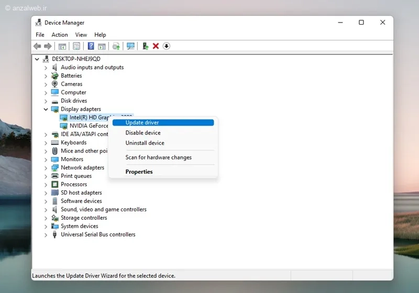The height and width of the screenshot is (293, 419).
Task: Click the Universal Serial Bus controllers icon
Action: click(x=55, y=234)
